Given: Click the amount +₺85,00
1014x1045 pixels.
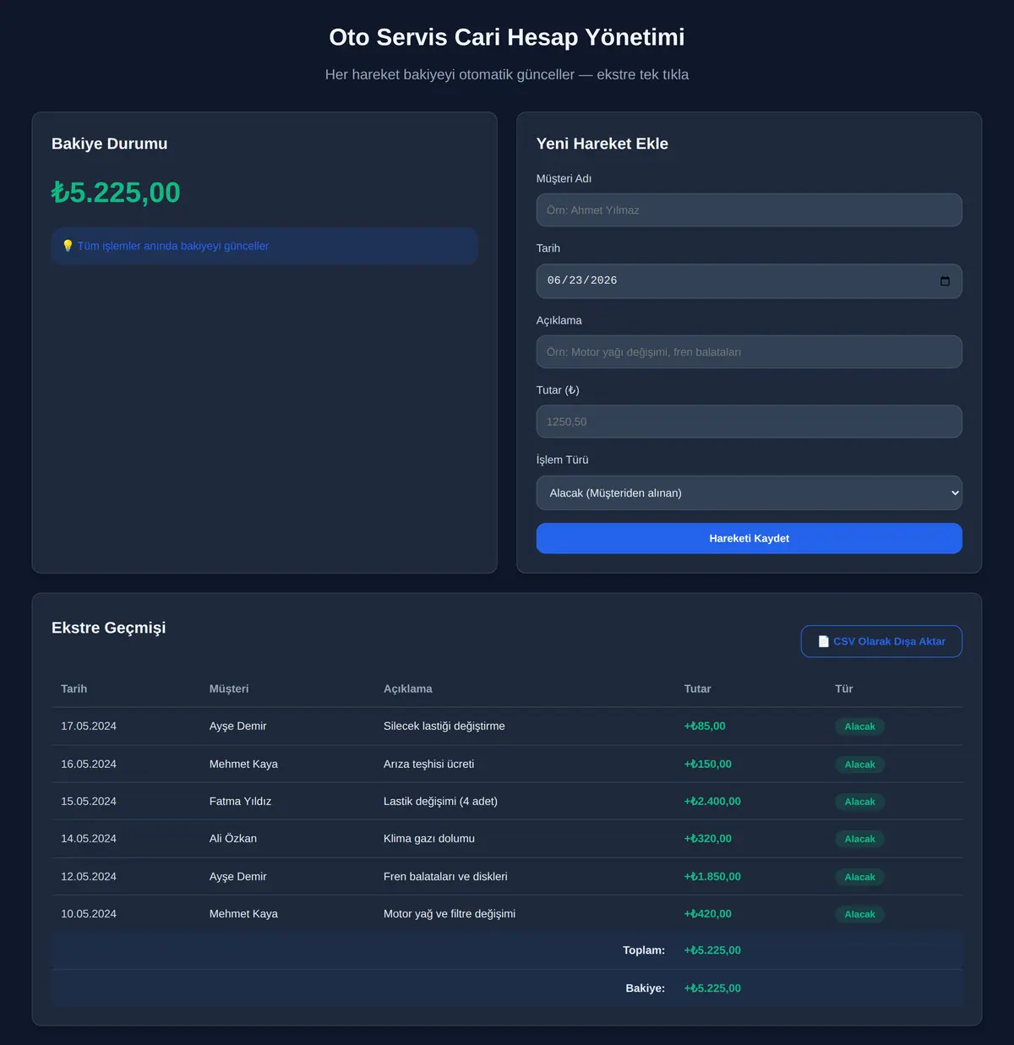Looking at the screenshot, I should point(705,726).
